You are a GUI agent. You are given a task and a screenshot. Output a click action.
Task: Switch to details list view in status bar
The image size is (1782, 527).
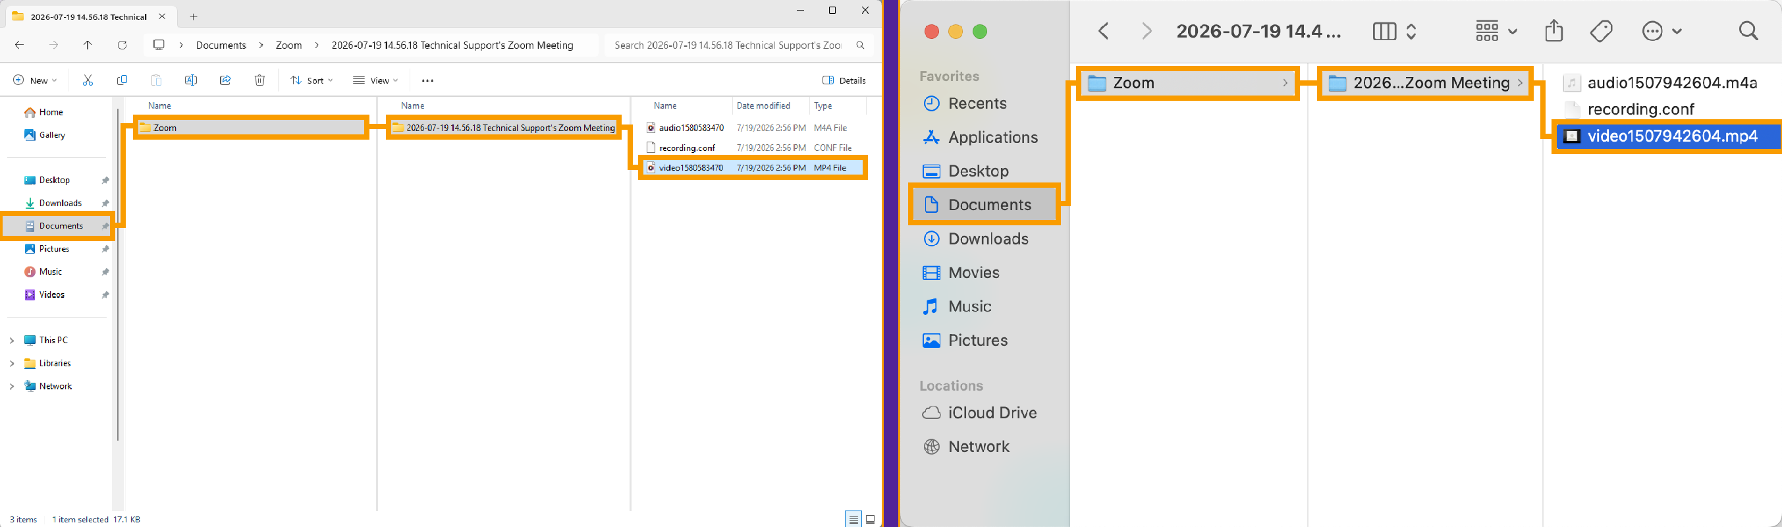click(853, 519)
